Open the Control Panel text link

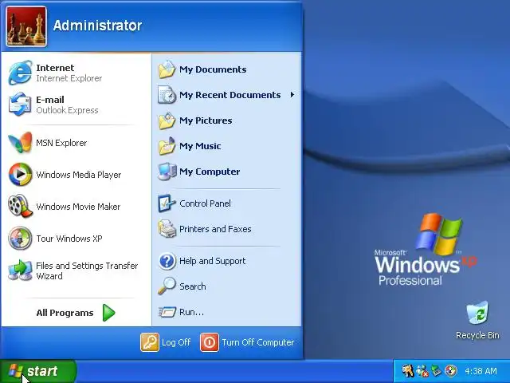pos(205,203)
